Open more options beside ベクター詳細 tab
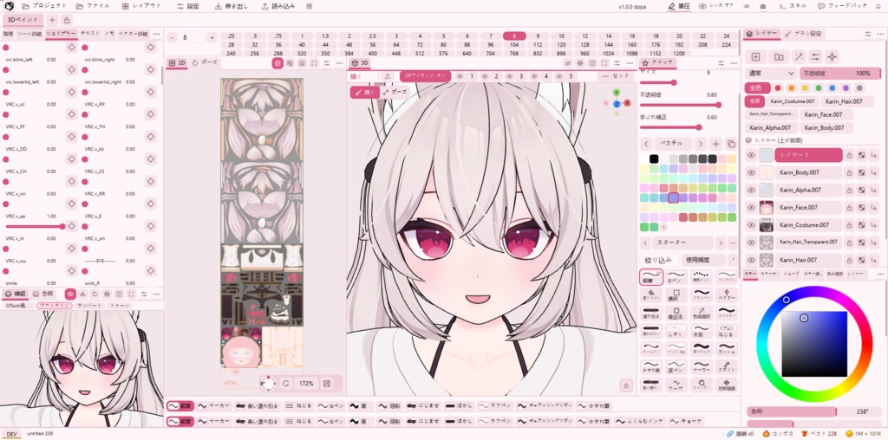Image resolution: width=888 pixels, height=440 pixels. pyautogui.click(x=156, y=34)
